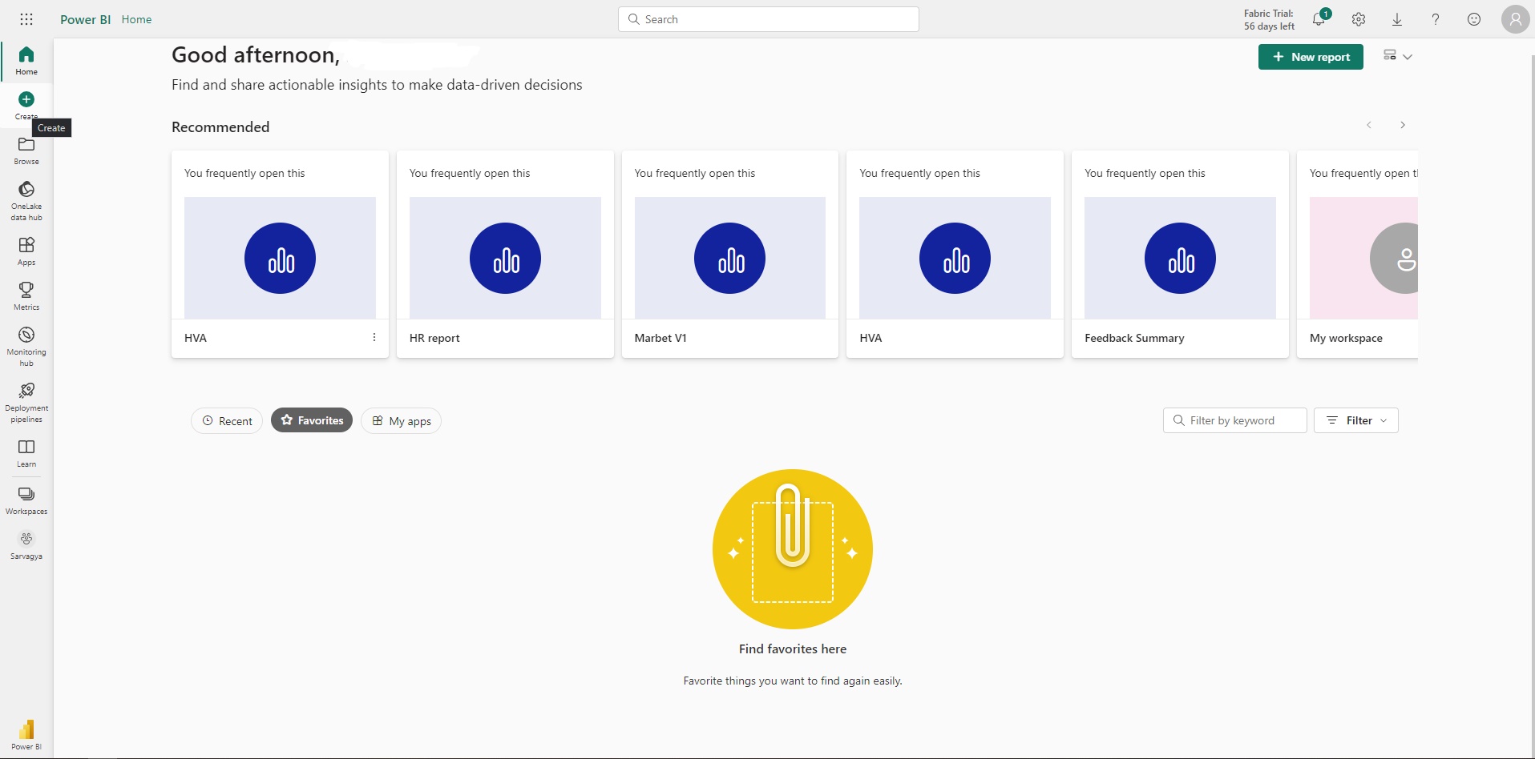
Task: Open more options for HVA card
Action: [374, 338]
